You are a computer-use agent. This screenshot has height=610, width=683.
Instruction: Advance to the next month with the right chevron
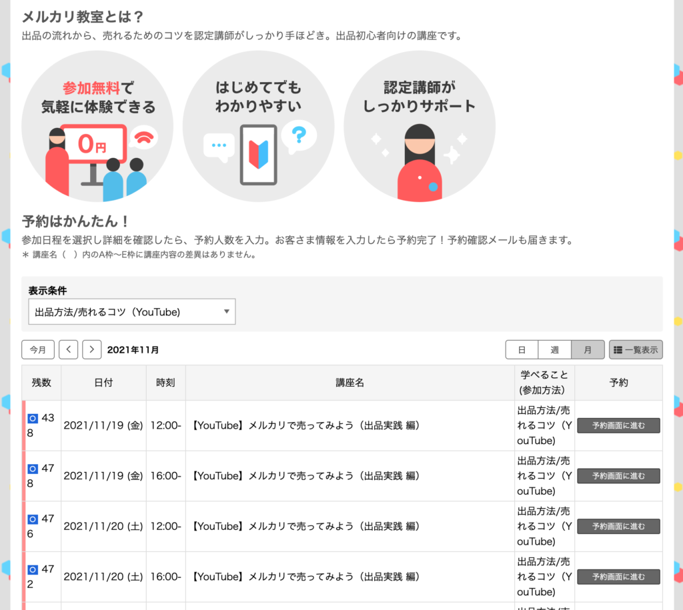pos(92,349)
